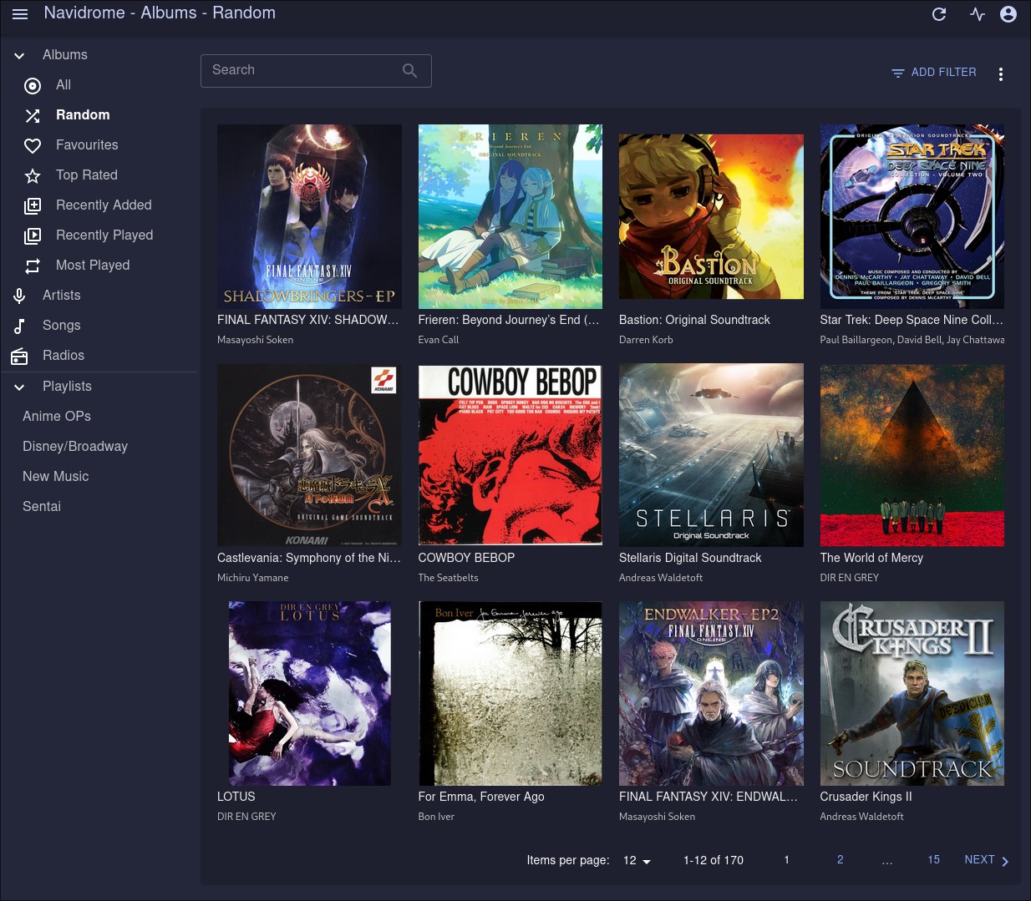The height and width of the screenshot is (901, 1031).
Task: Click the ADD FILTER button
Action: point(933,73)
